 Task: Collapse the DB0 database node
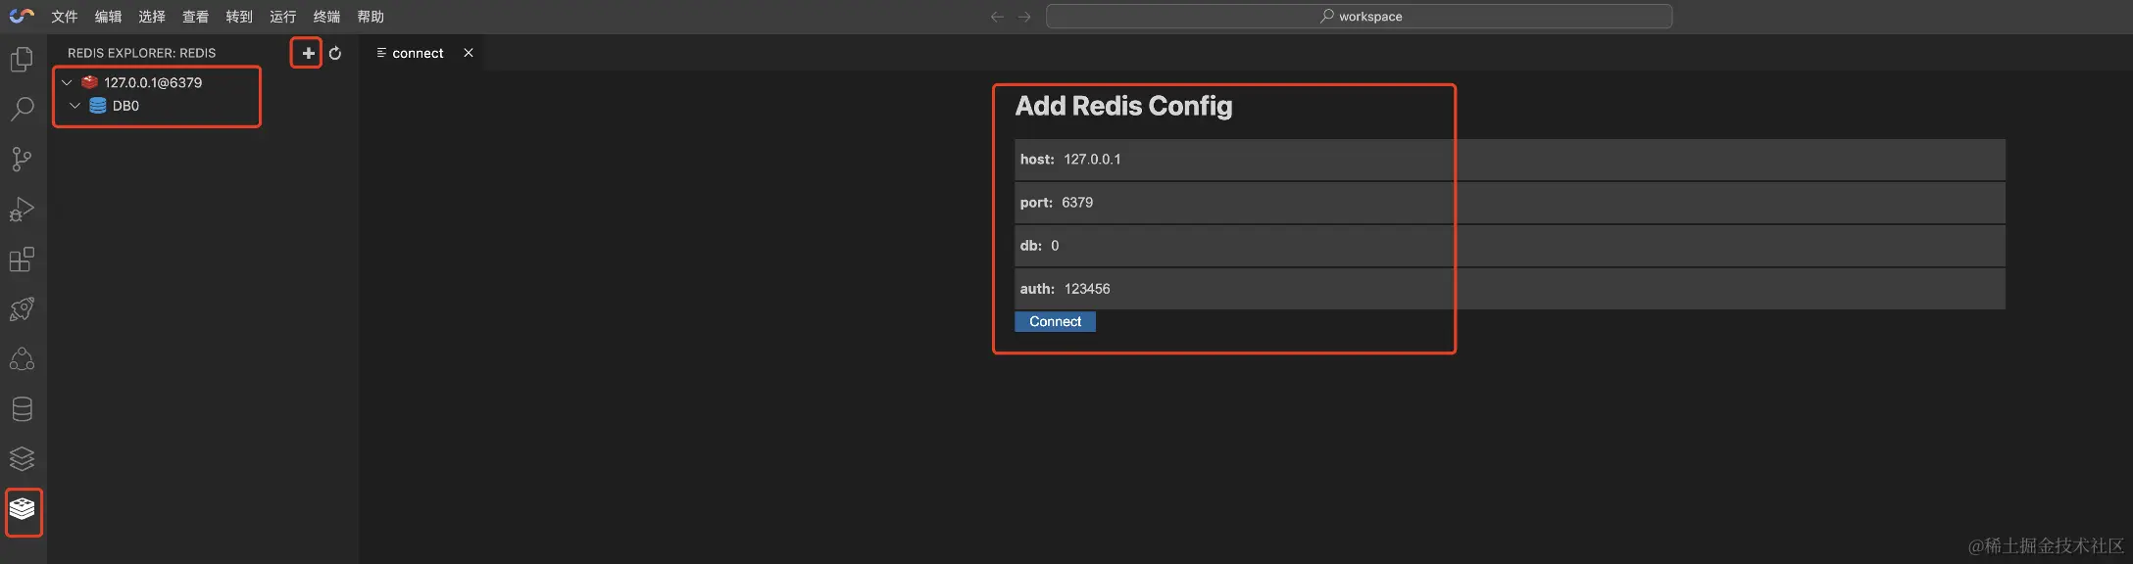pos(74,106)
